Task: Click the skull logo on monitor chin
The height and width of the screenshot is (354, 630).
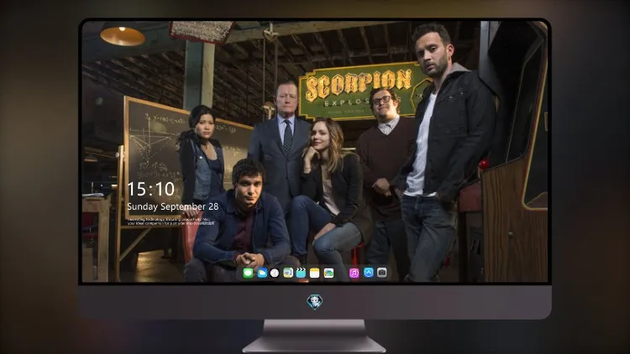Action: pos(315,302)
